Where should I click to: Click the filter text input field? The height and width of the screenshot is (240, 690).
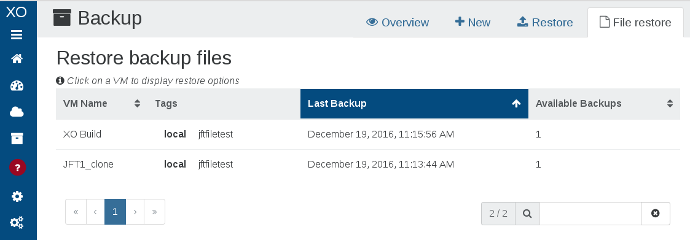point(590,213)
